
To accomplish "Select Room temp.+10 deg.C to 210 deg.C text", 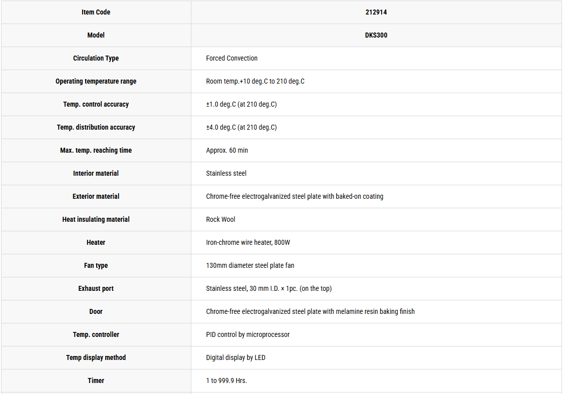I will pos(255,81).
